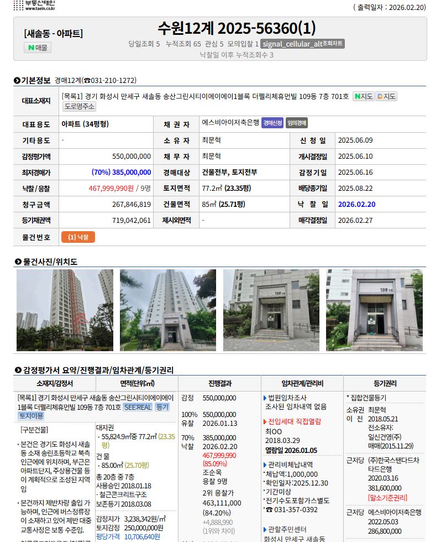
Task: Click the 임의경매 badge
Action: [297, 123]
